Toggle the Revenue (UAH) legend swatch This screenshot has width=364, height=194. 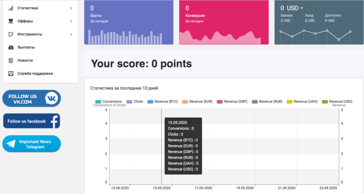click(289, 102)
